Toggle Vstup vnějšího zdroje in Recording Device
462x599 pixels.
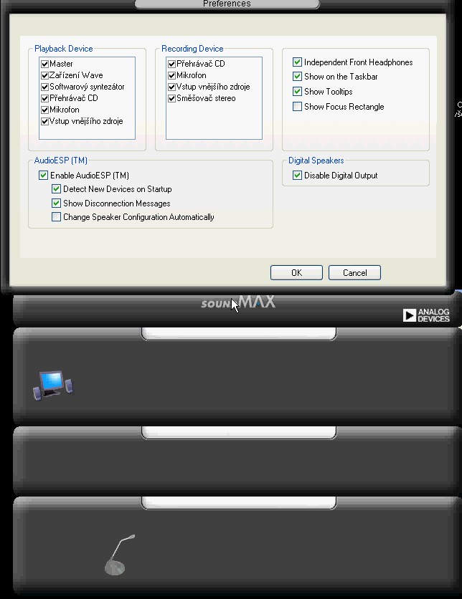point(171,87)
